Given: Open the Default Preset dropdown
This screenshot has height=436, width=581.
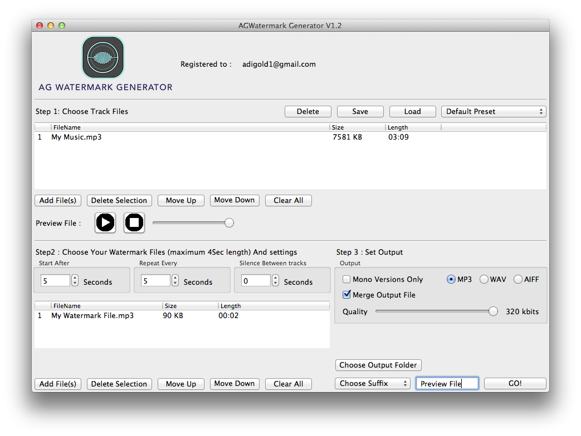Looking at the screenshot, I should tap(494, 112).
